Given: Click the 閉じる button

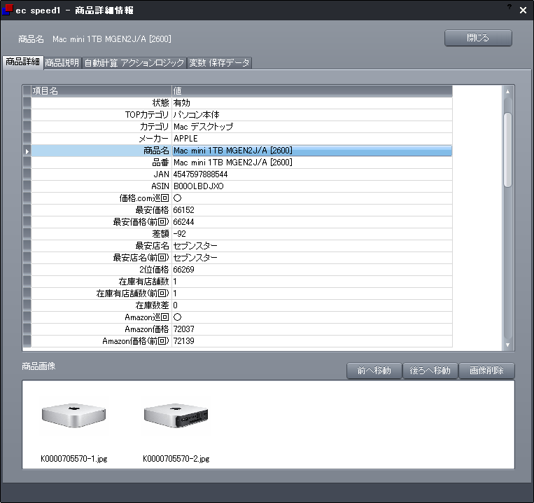Looking at the screenshot, I should point(478,38).
